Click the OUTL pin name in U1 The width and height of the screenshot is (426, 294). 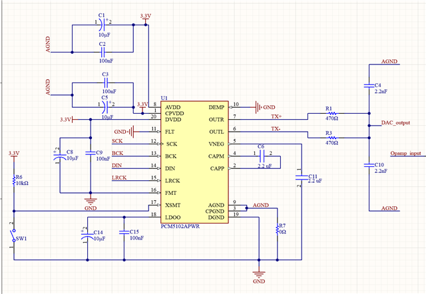[216, 132]
